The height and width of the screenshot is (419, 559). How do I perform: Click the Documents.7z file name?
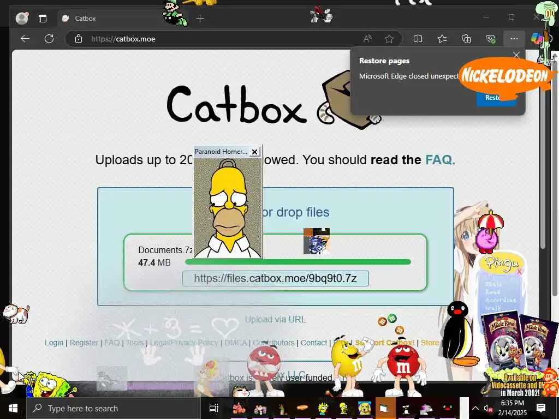(x=165, y=250)
